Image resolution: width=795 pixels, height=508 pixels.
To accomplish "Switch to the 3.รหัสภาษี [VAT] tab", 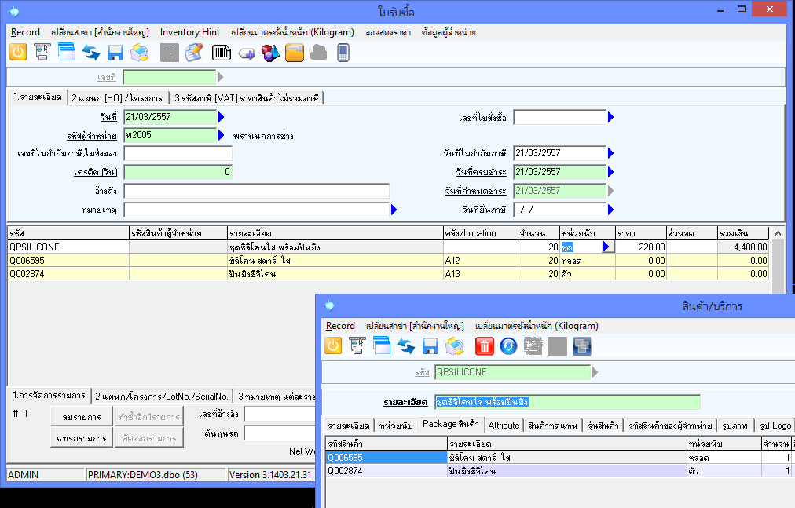I will (x=247, y=98).
